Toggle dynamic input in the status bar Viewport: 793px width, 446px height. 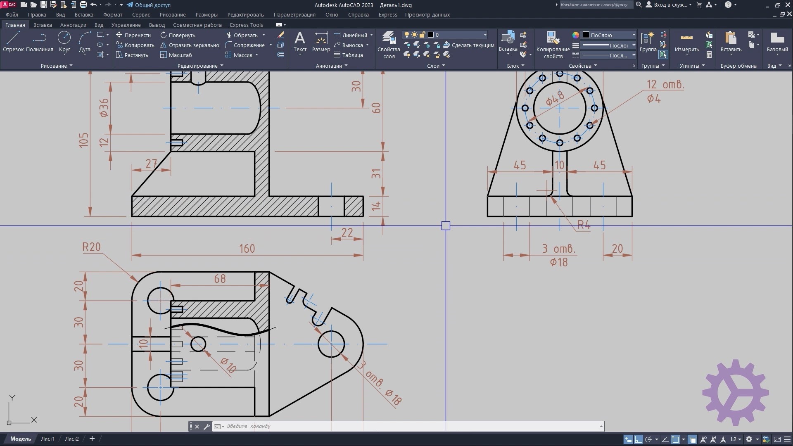click(x=628, y=439)
